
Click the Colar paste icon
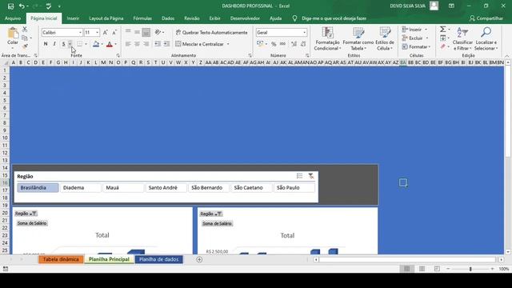pyautogui.click(x=13, y=34)
